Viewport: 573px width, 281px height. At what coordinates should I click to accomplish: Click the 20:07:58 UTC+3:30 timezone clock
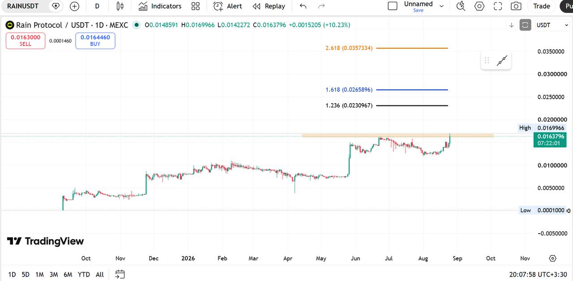[538, 274]
